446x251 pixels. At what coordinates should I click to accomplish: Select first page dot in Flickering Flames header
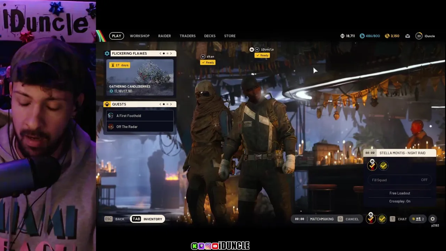tap(164, 53)
